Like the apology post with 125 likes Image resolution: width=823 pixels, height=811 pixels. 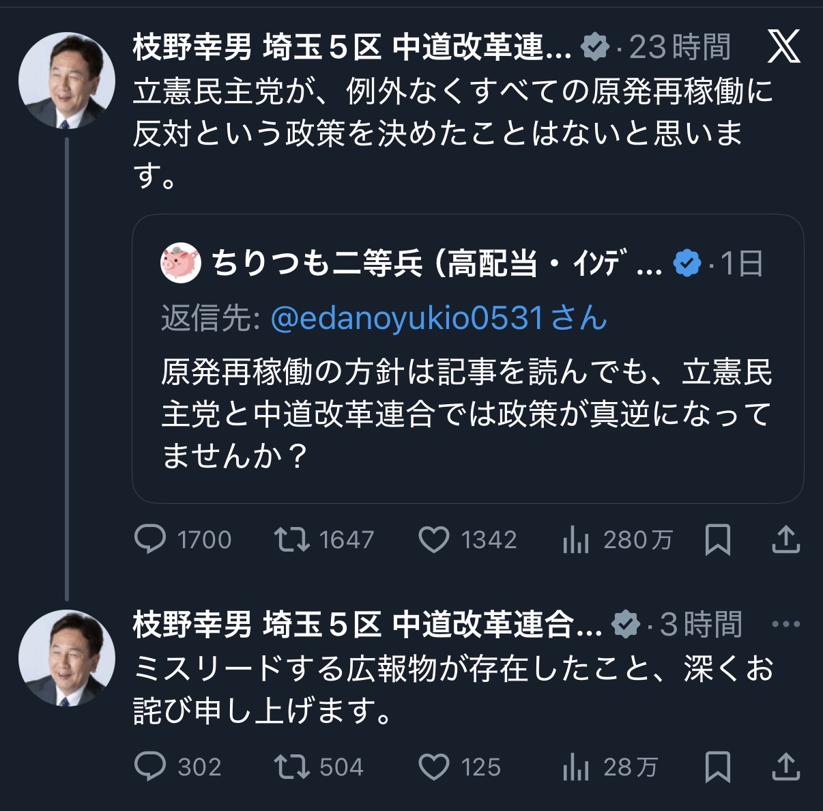[x=433, y=767]
